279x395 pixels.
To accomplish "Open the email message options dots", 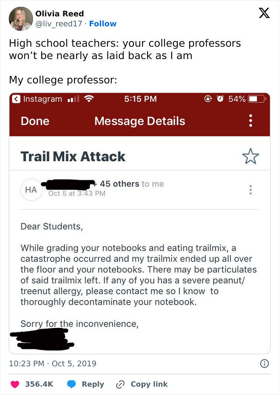I will click(250, 190).
